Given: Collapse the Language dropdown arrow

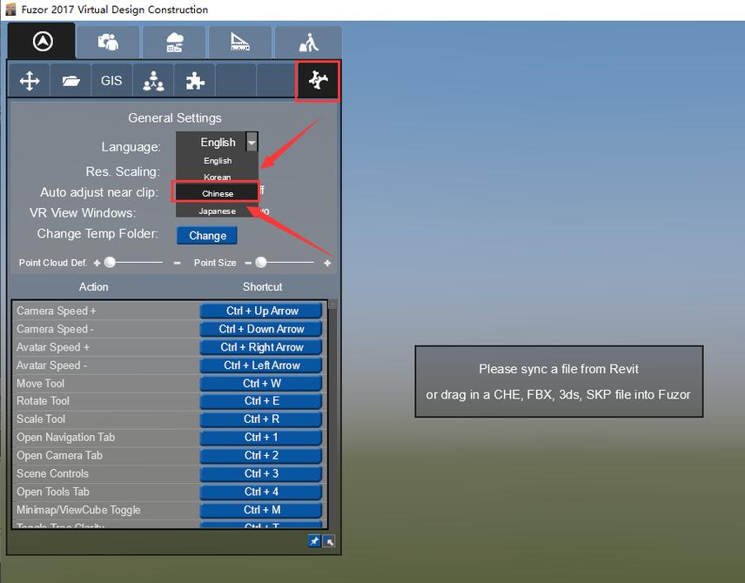Looking at the screenshot, I should [x=252, y=142].
